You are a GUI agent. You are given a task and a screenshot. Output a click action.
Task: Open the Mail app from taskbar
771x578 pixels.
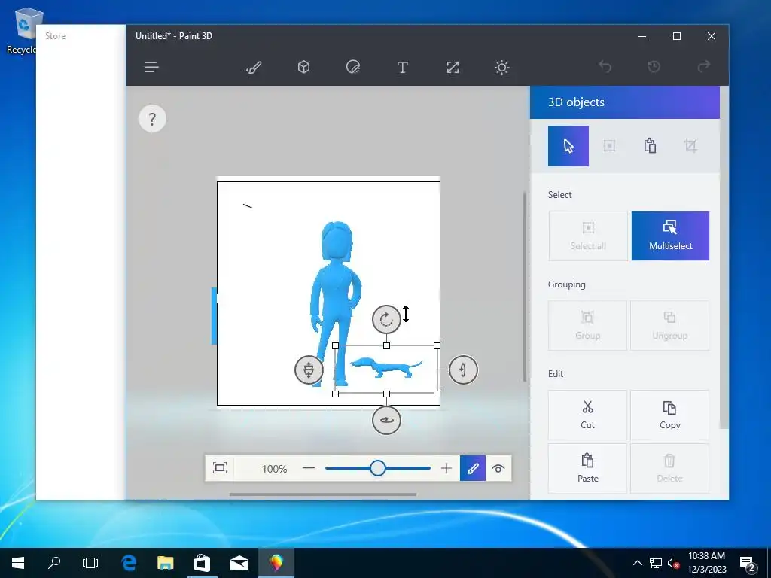tap(239, 563)
